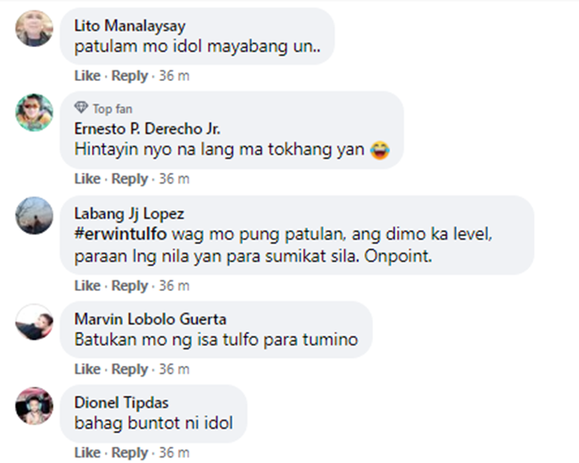Open Labang Jj Lopez's profile picture
Screen dimensions: 579x463
pos(34,215)
